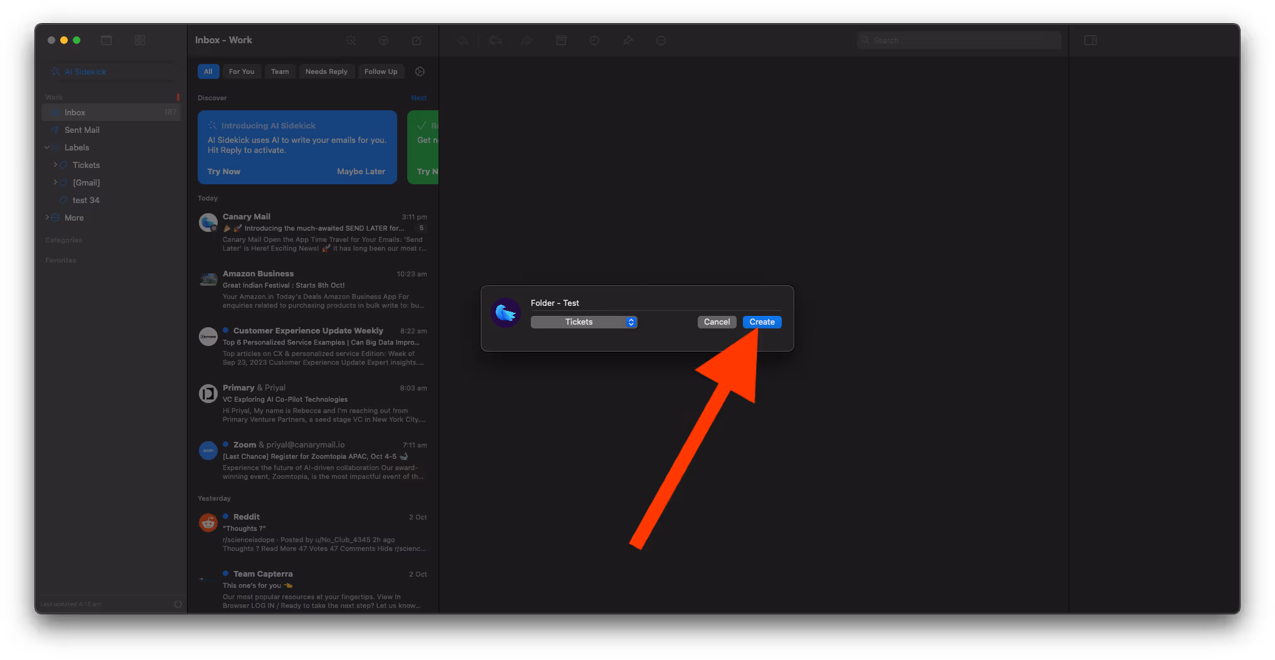Click the refresh spinner icon at sidebar bottom

click(x=178, y=604)
